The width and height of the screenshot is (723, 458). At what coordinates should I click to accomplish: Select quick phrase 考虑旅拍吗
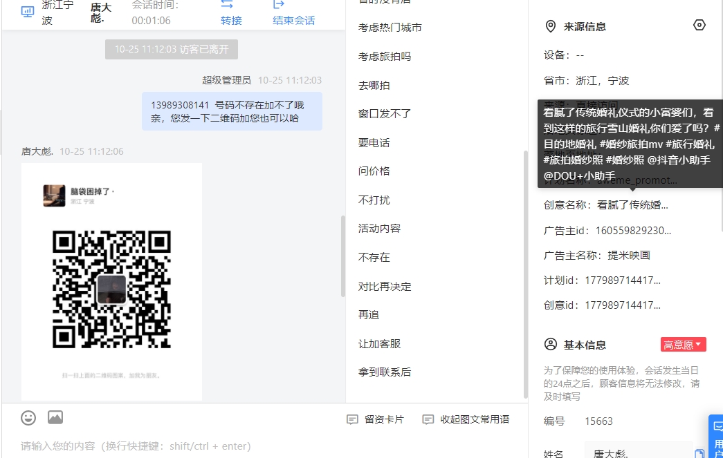385,56
